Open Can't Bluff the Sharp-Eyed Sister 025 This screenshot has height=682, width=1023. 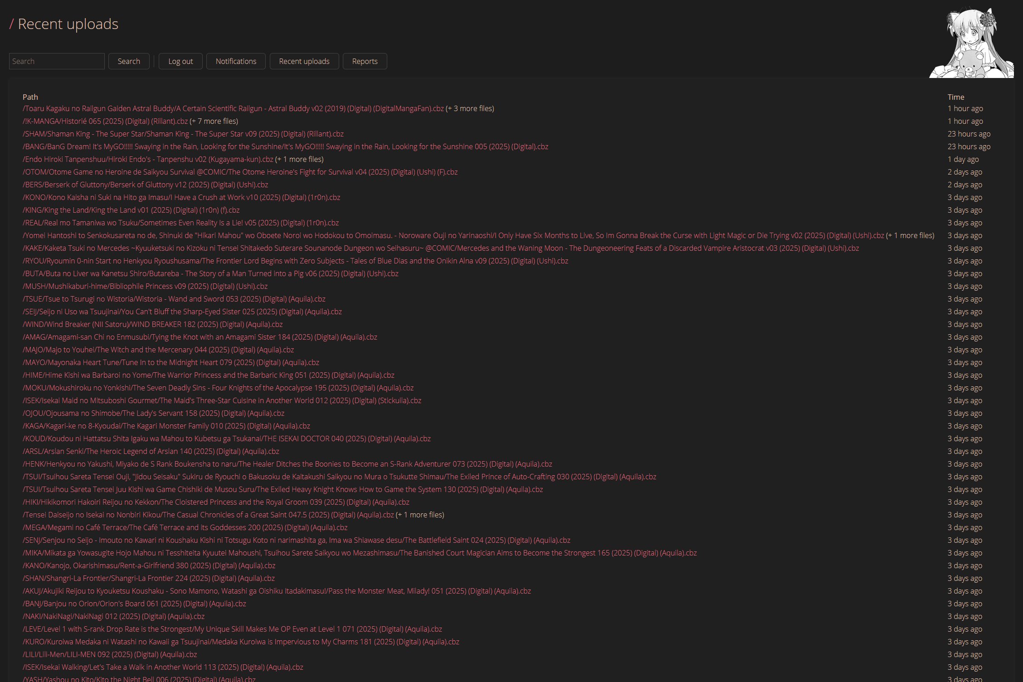pyautogui.click(x=182, y=312)
